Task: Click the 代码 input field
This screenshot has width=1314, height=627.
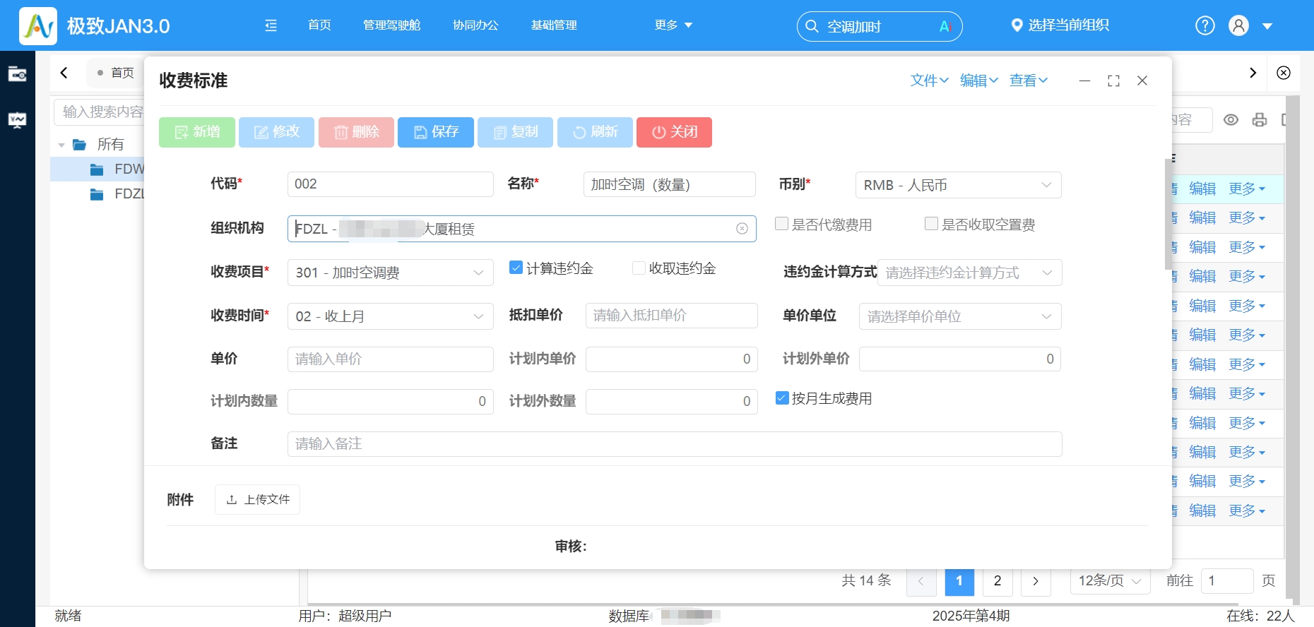Action: [x=390, y=184]
